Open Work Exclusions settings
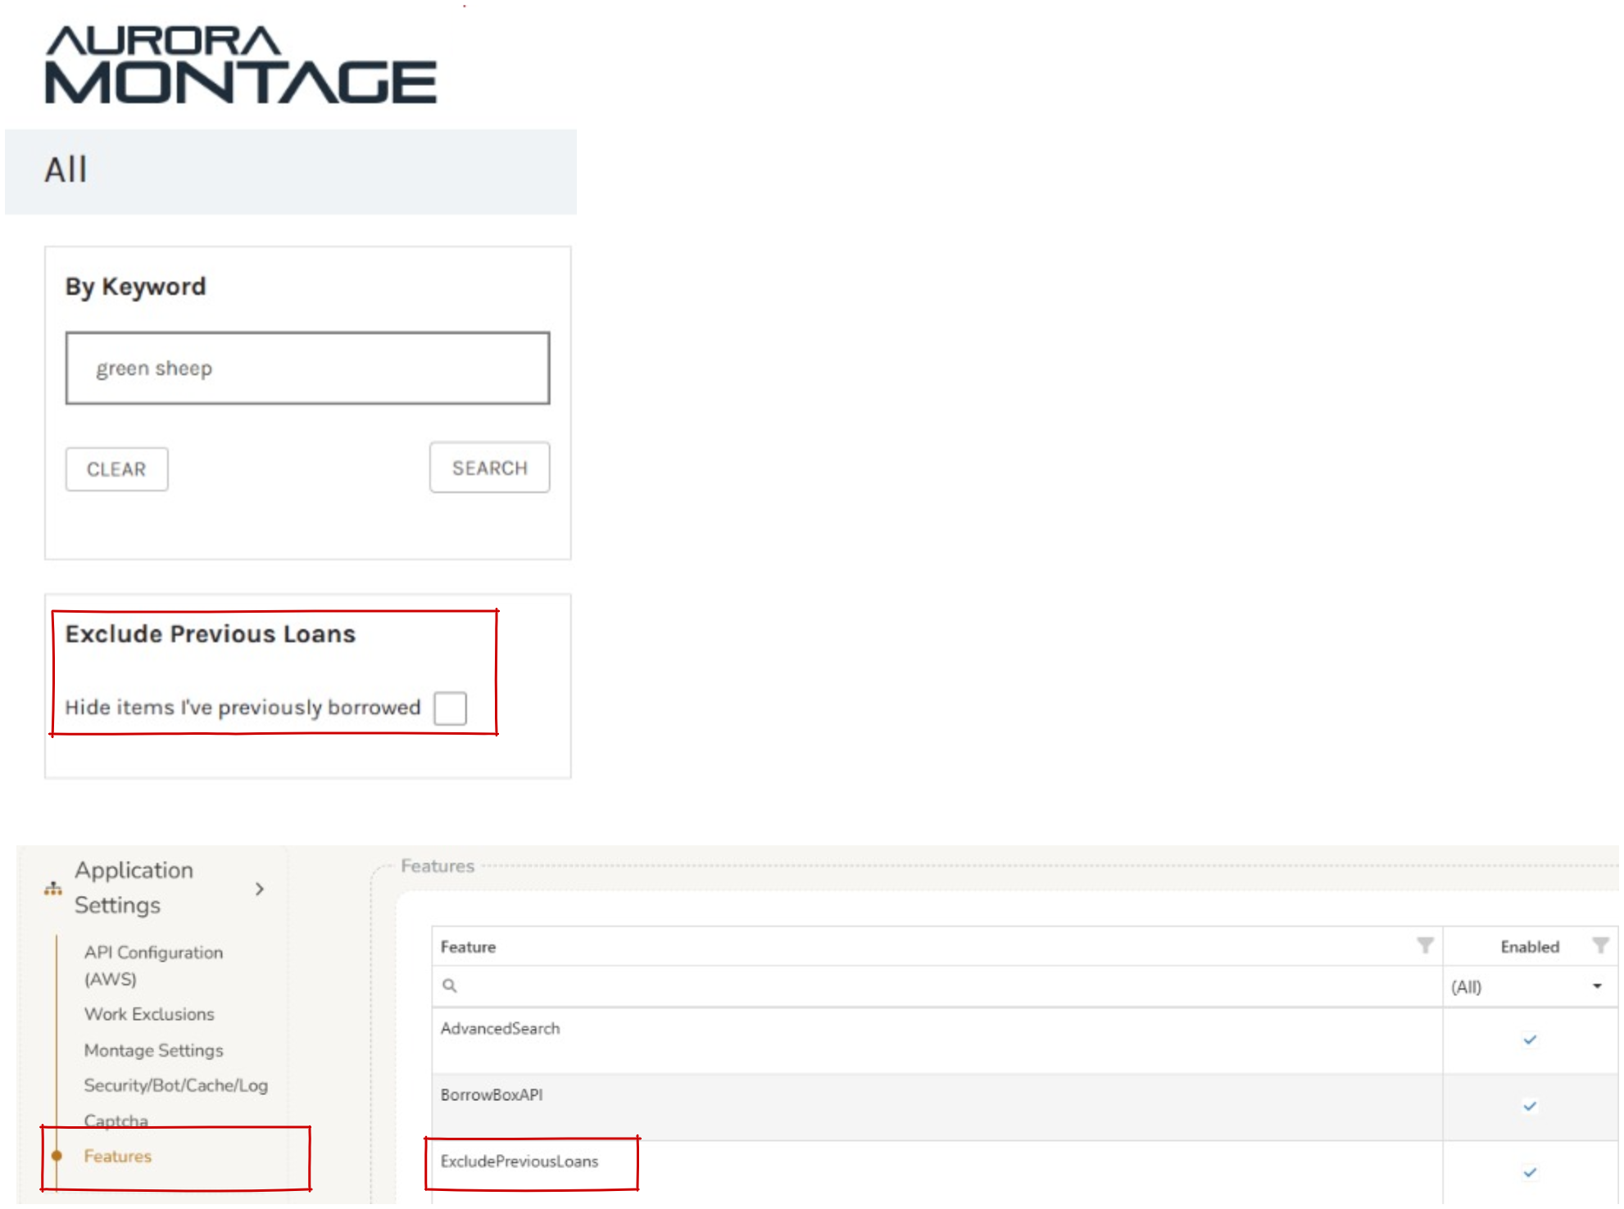Viewport: 1624px width, 1209px height. pos(149,1014)
